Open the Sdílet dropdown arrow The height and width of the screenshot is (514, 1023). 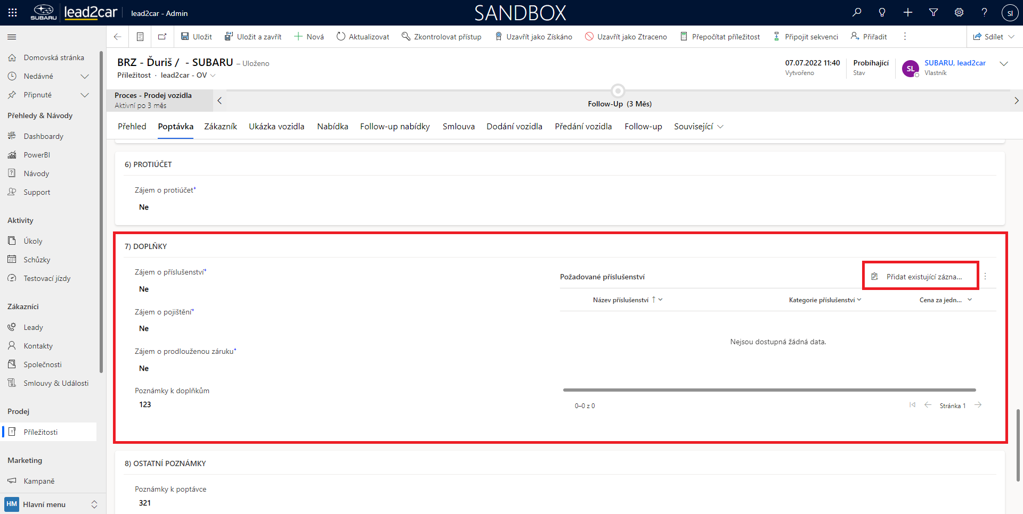coord(1011,37)
